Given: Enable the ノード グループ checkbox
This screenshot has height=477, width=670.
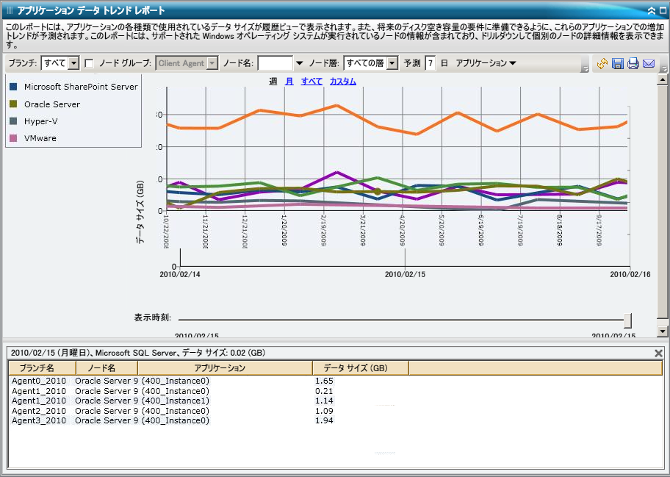Looking at the screenshot, I should (89, 63).
